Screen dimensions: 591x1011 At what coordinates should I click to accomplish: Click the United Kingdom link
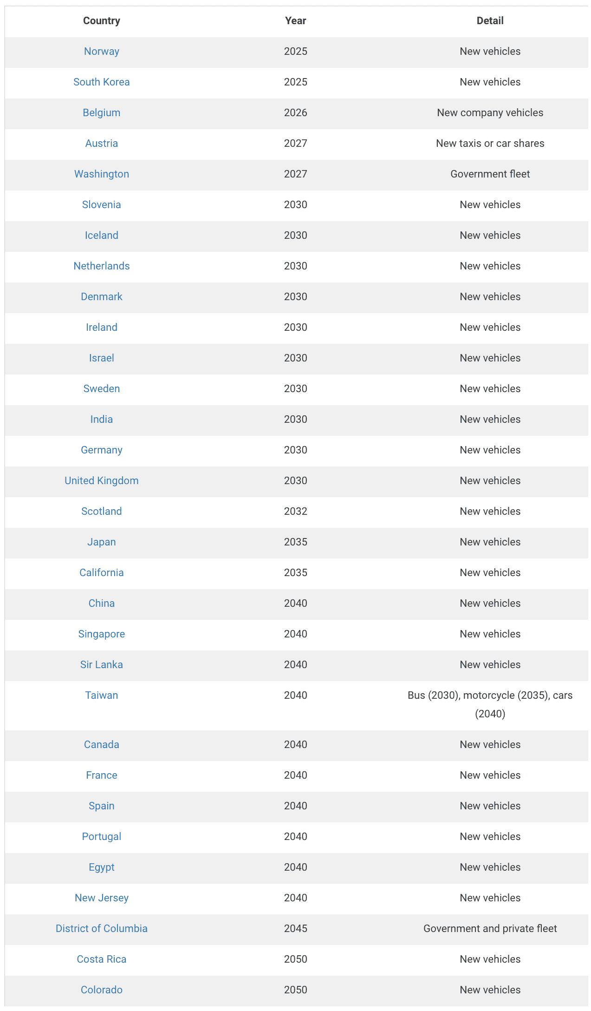[x=101, y=481]
